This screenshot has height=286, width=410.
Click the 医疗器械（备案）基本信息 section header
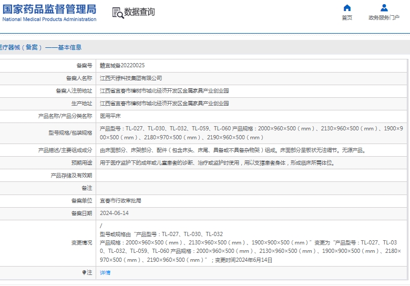[x=40, y=47]
